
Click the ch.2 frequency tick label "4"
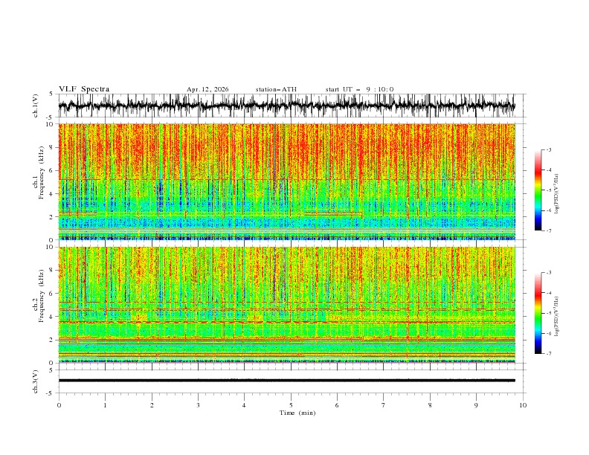click(x=51, y=317)
